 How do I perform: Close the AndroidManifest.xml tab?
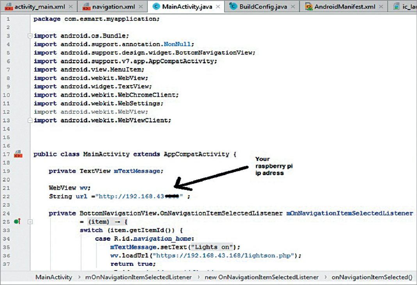click(381, 7)
